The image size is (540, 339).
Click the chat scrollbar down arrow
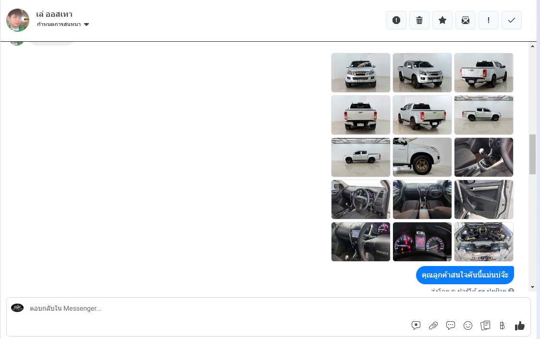pos(532,287)
